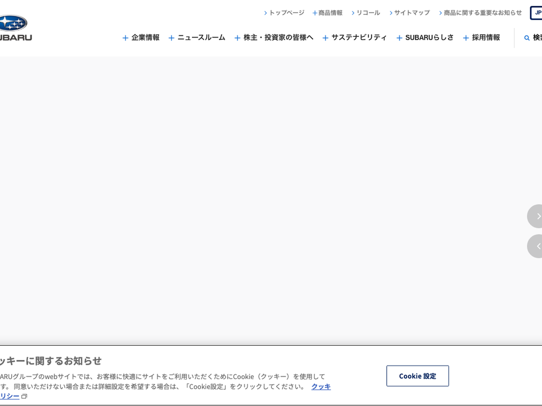
Task: Click the previous slide arrow button
Action: pos(537,246)
